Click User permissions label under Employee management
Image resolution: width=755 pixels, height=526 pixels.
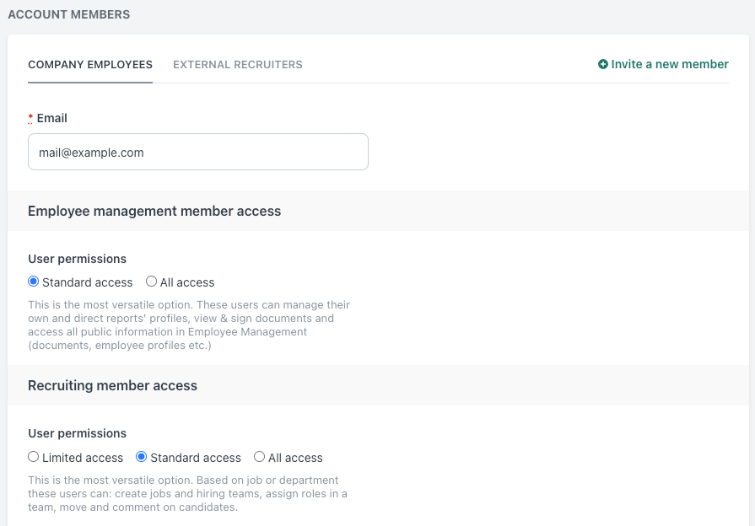click(x=77, y=259)
